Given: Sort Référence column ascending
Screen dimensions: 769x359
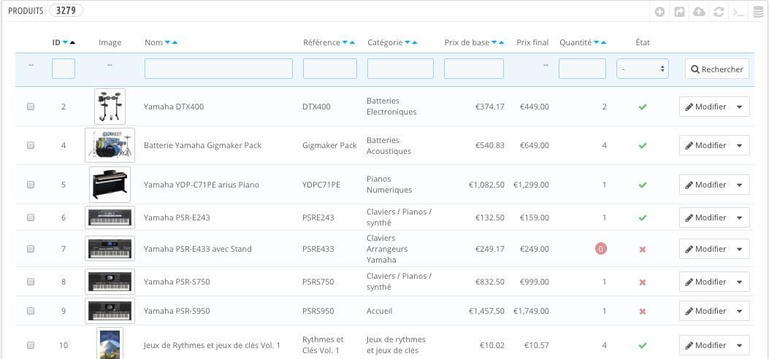Looking at the screenshot, I should [352, 42].
